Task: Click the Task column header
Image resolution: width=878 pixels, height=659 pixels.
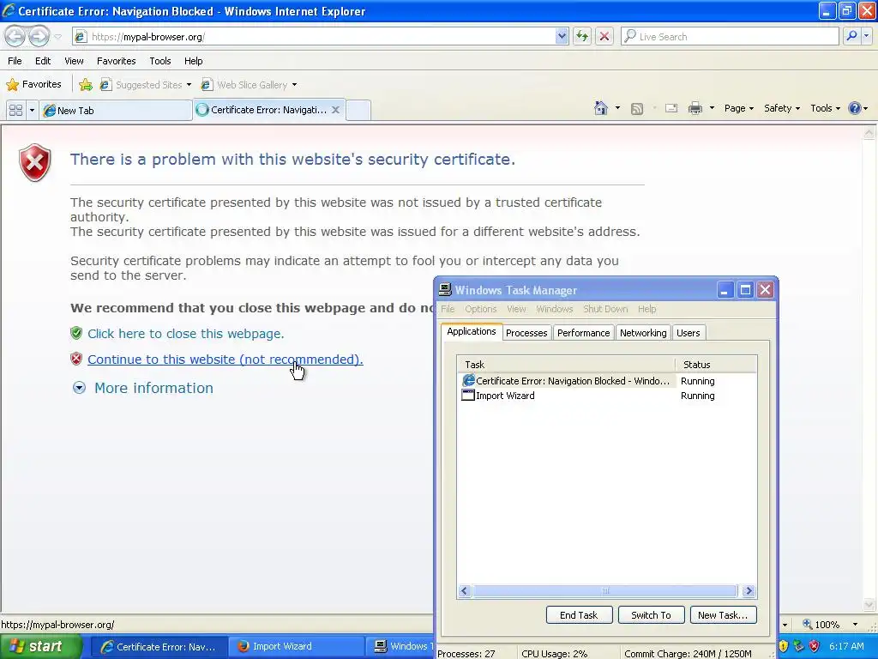Action: point(566,364)
